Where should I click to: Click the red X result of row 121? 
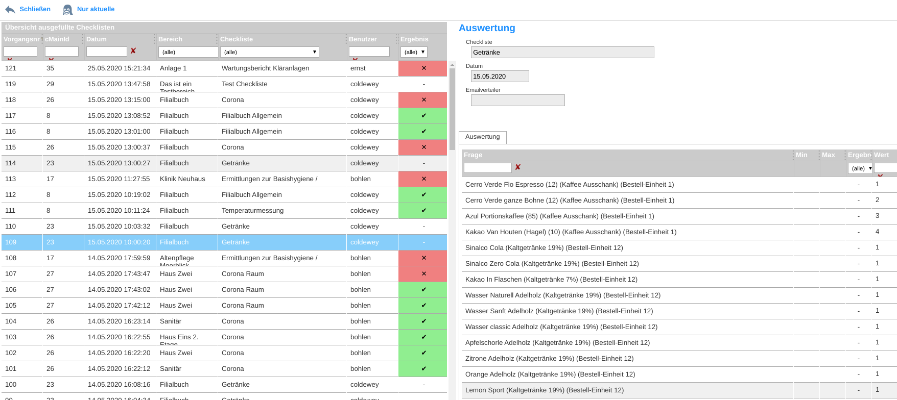click(x=423, y=68)
